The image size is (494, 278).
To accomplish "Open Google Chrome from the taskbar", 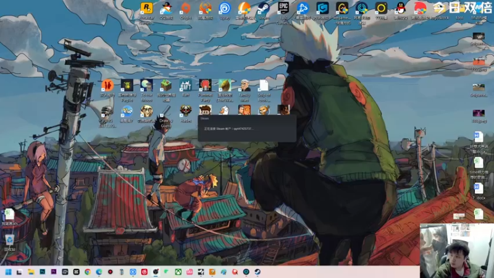I will [88, 272].
